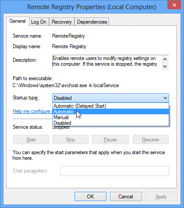This screenshot has width=184, height=208.
Task: Dismiss the dialog with Cancel
Action: click(x=126, y=197)
